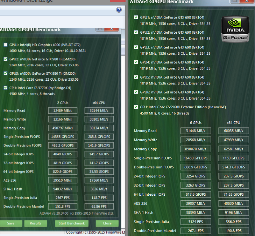Uncheck GPU3 GeForce GTX 980 Ti
This screenshot has width=255, height=236.
pos(6,74)
